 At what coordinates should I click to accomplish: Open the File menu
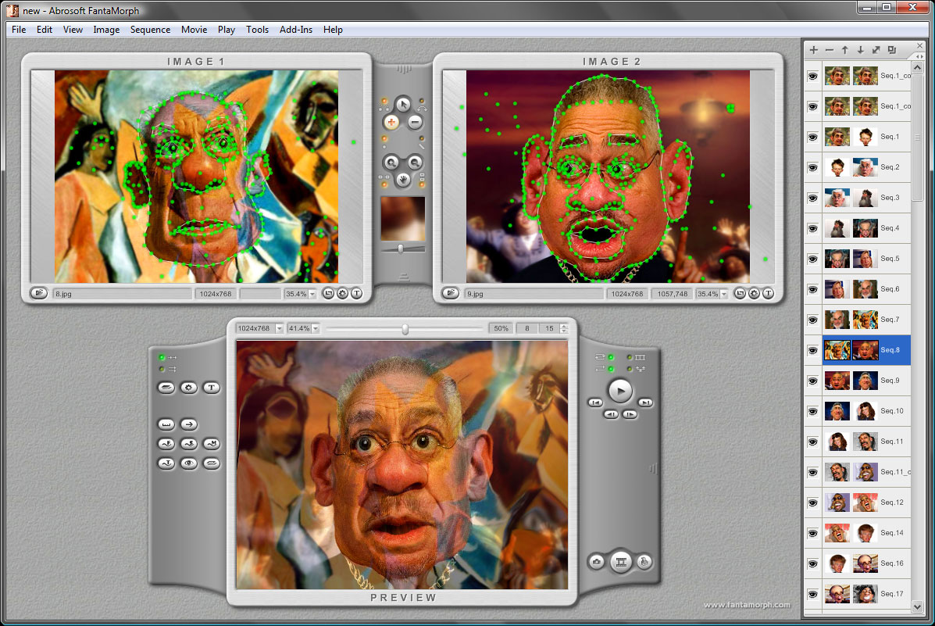pos(19,29)
